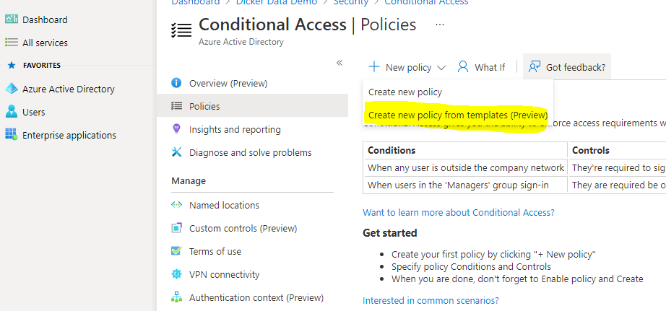The height and width of the screenshot is (311, 666).
Task: Click the Dashboard chart icon
Action: (12, 19)
